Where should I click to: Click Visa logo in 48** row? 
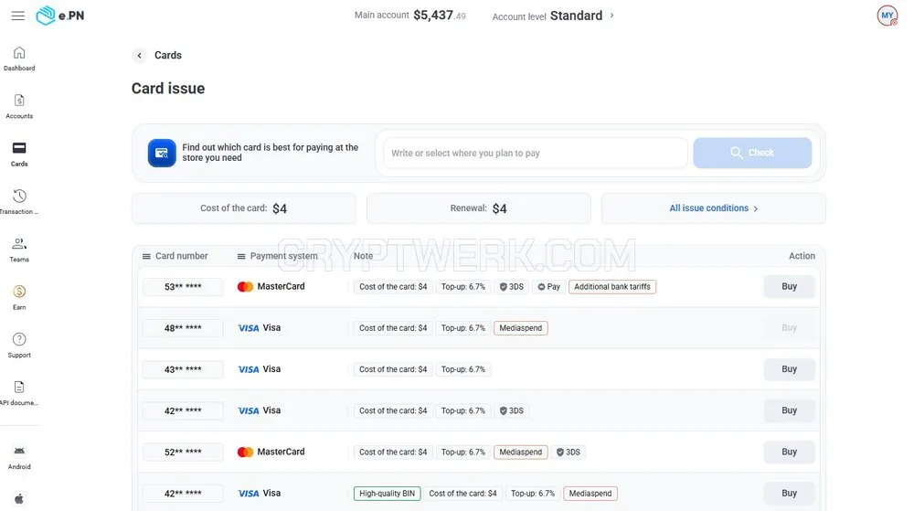(x=249, y=328)
